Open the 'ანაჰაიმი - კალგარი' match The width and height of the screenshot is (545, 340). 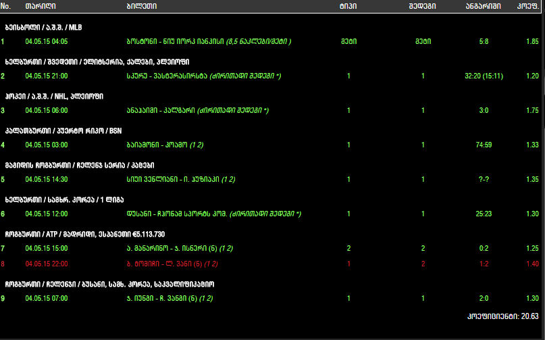coord(198,110)
